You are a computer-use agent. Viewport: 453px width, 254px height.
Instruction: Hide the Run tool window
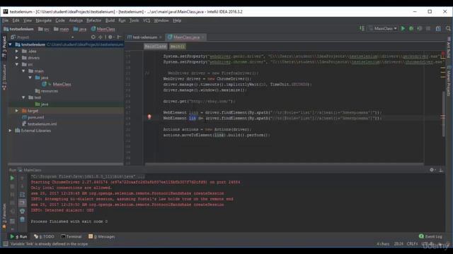[441, 170]
